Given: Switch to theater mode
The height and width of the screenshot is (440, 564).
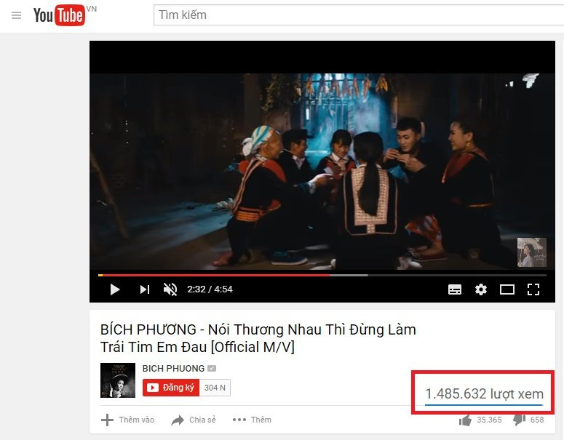Looking at the screenshot, I should pos(507,289).
